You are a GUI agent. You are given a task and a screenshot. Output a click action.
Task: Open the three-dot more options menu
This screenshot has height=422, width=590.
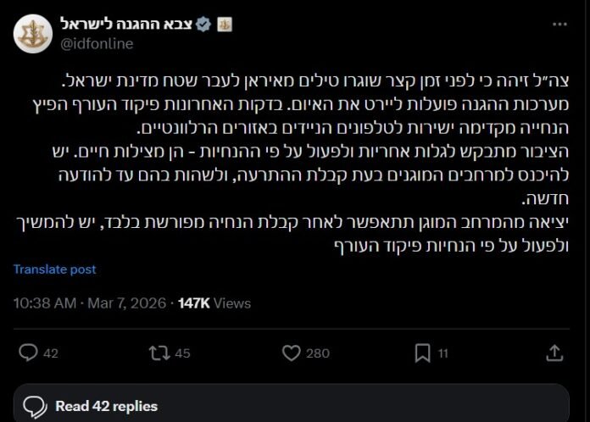(x=559, y=25)
